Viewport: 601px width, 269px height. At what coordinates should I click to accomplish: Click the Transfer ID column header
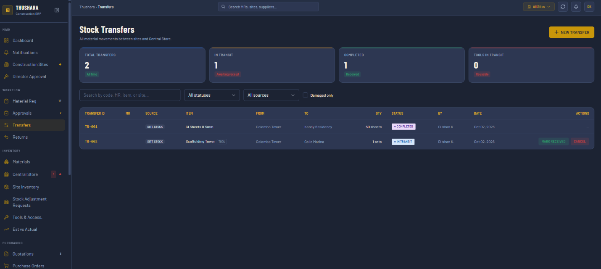click(x=95, y=113)
